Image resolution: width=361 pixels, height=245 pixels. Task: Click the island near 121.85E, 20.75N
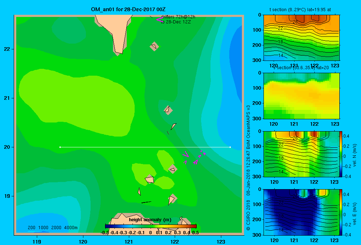coord(168,110)
